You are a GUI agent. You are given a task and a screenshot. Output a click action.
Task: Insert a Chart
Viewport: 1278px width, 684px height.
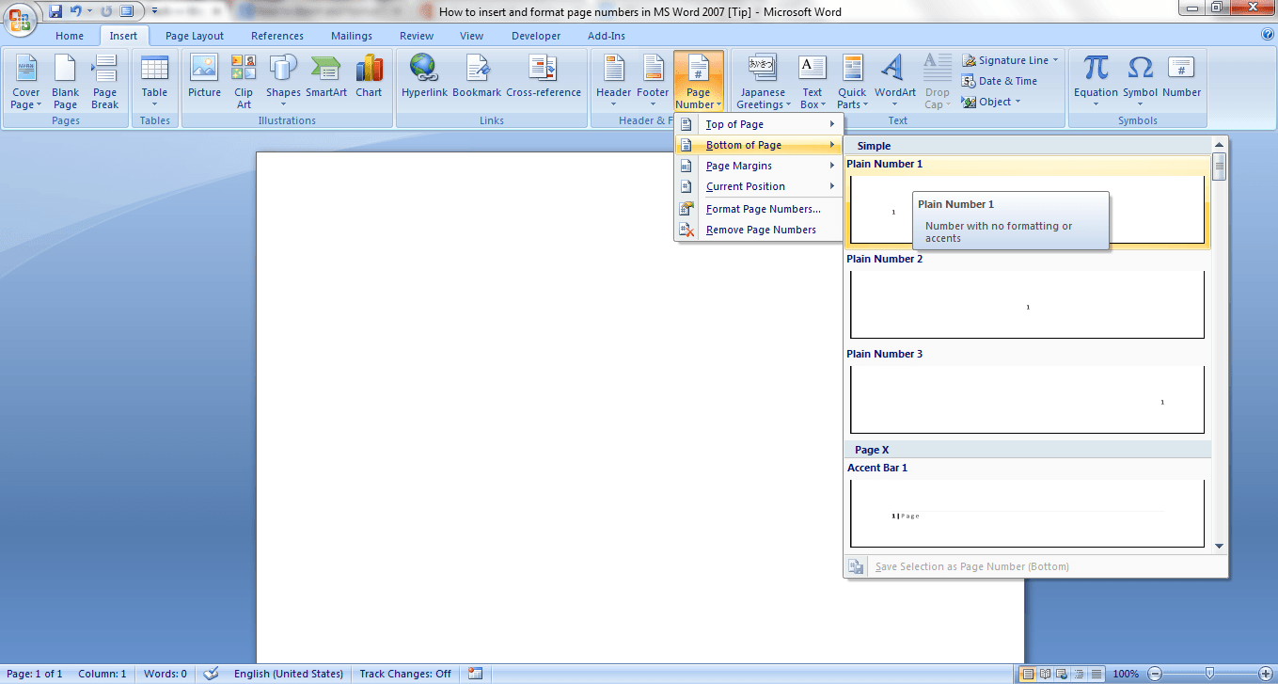tap(369, 76)
